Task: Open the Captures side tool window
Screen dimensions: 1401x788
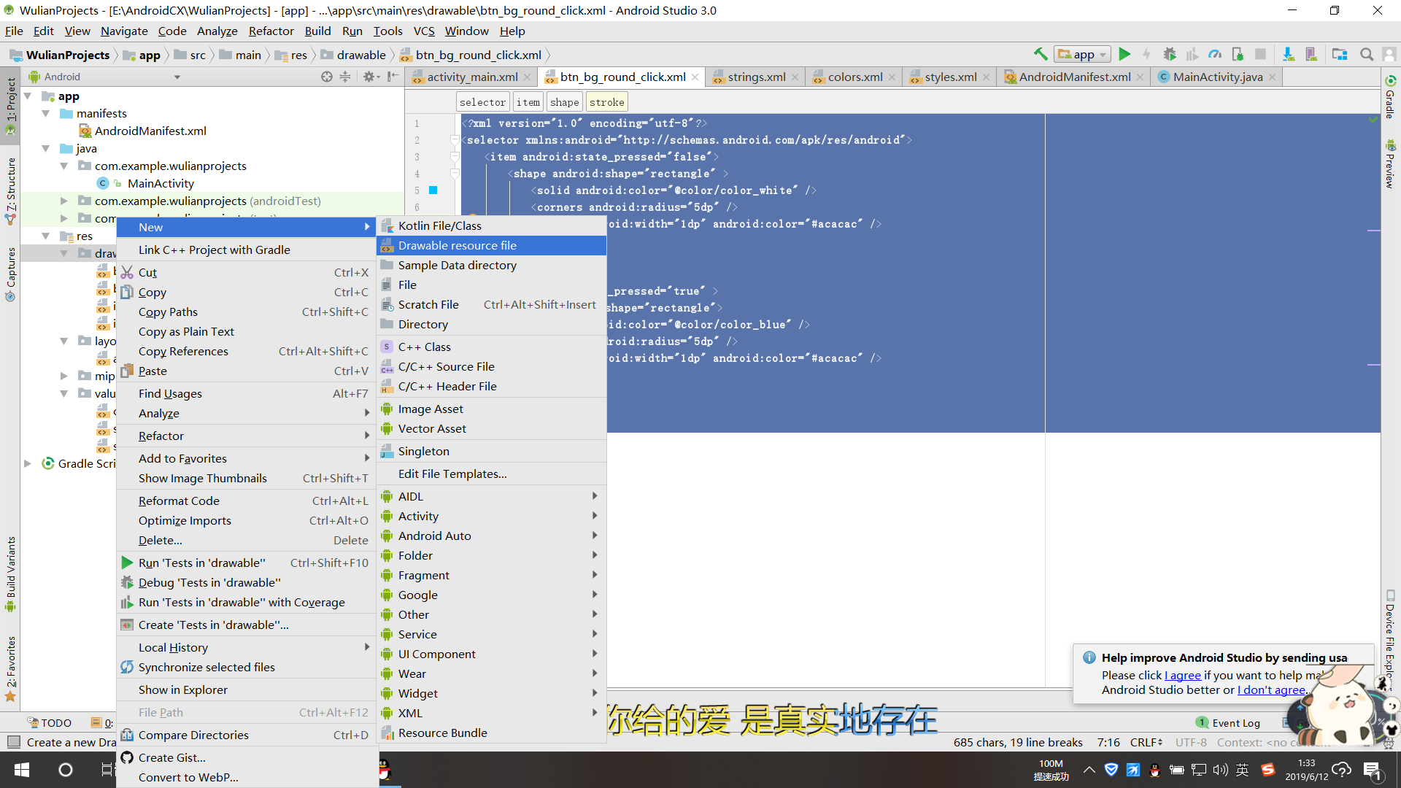Action: (10, 274)
